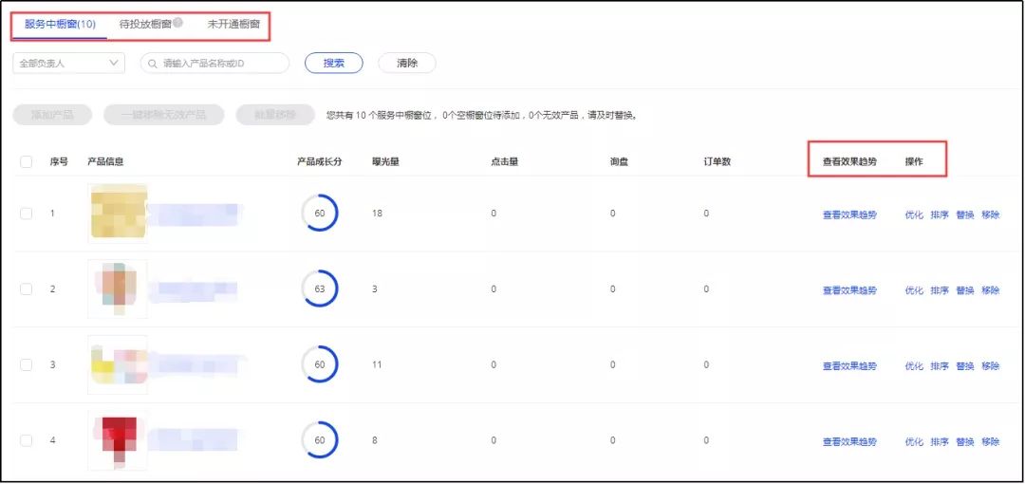Click the 一键移除无效产品 button
This screenshot has height=484, width=1025.
click(x=164, y=115)
